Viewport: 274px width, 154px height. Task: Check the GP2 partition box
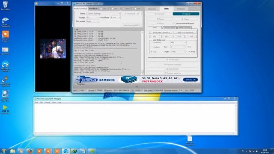click(167, 37)
